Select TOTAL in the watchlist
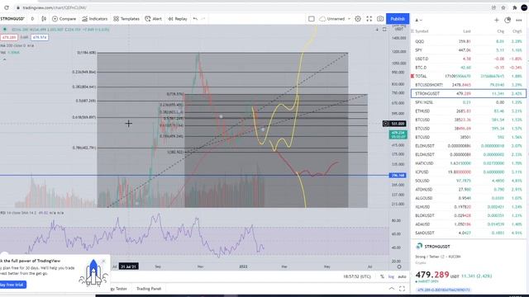This screenshot has height=297, width=529. coord(469,77)
